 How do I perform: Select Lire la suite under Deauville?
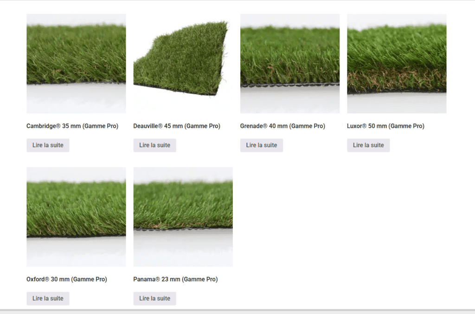pos(155,145)
